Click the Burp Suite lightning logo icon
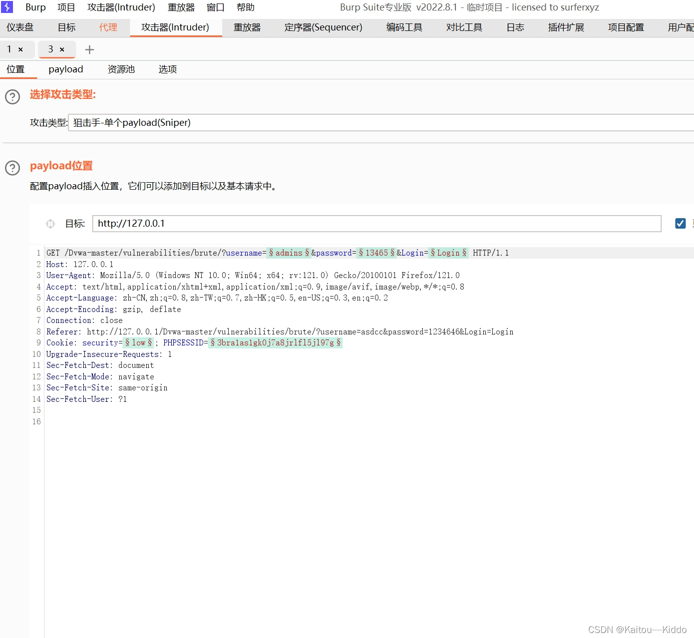This screenshot has width=694, height=638. [x=7, y=7]
